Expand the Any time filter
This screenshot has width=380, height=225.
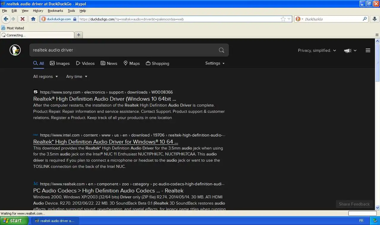77,76
